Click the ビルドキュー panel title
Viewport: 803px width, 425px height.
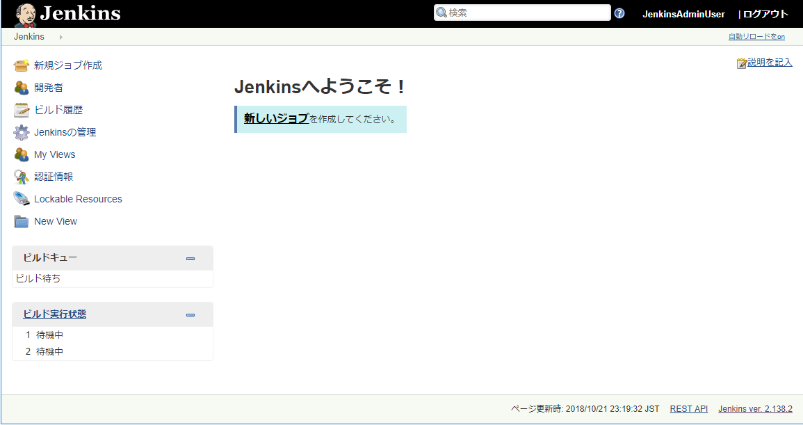pyautogui.click(x=49, y=257)
